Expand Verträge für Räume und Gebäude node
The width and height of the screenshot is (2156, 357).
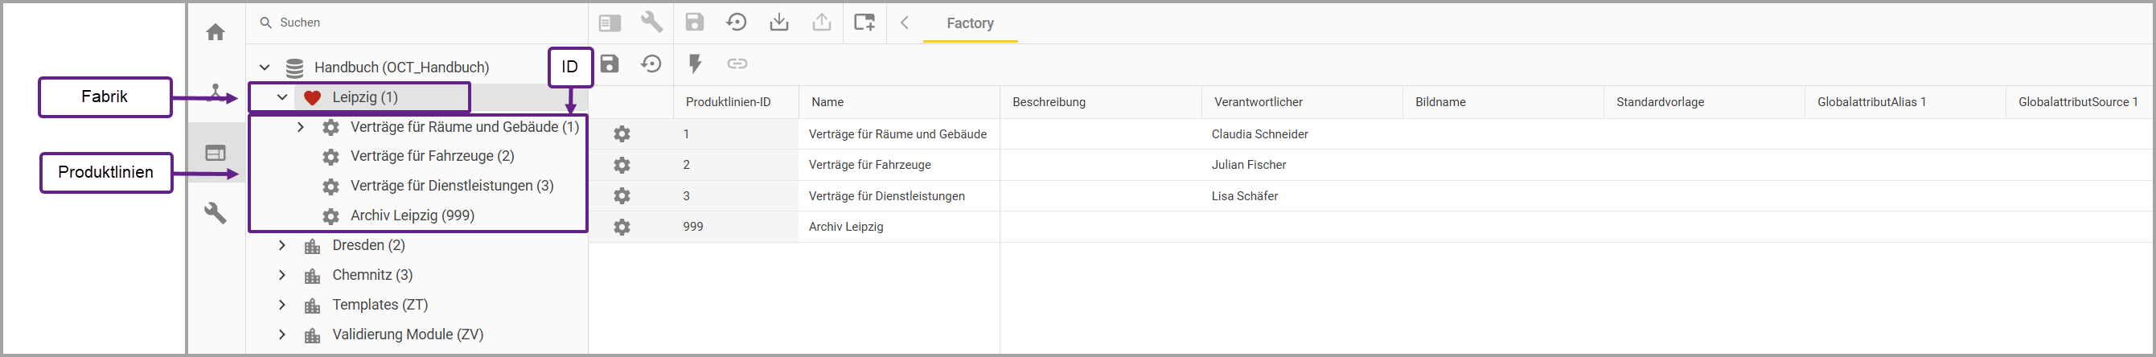coord(301,127)
